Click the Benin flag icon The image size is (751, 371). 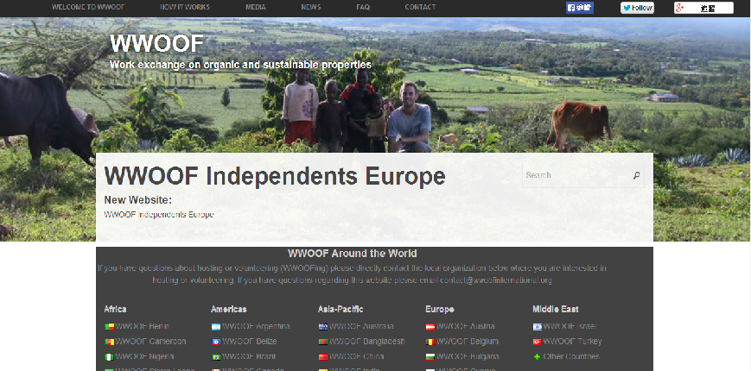(109, 327)
